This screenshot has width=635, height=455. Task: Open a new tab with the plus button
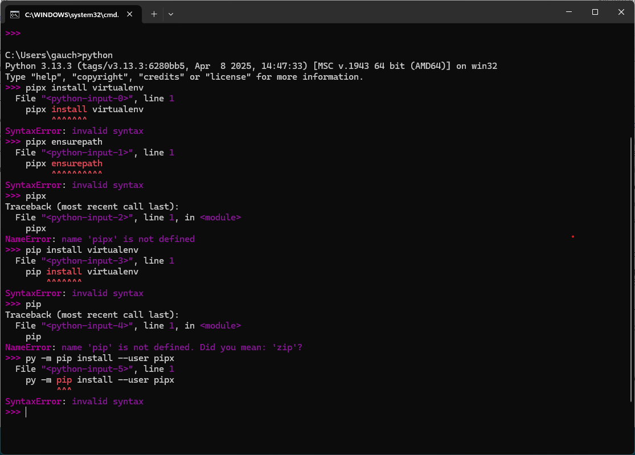(x=154, y=14)
